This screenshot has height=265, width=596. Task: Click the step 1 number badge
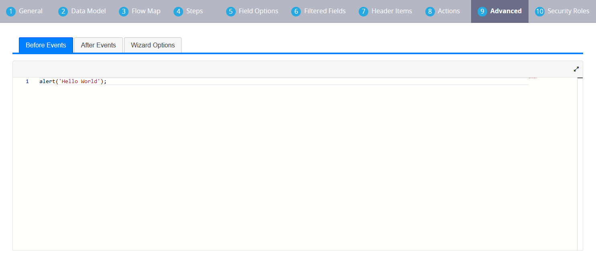point(11,12)
